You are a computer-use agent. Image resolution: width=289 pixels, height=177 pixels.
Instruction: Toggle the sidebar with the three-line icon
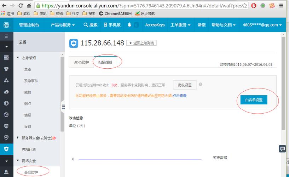(x=6, y=36)
